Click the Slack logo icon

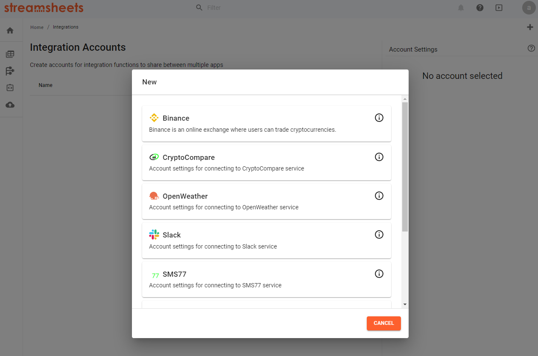pos(154,234)
